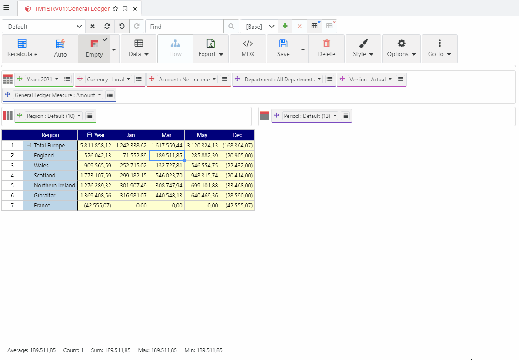Click the Delete trash icon
The image size is (519, 360).
pos(326,43)
